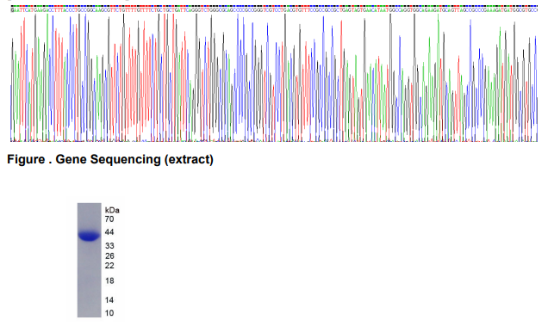Click the highlighted first base G of the sequence
Image resolution: width=548 pixels, height=326 pixels.
point(12,10)
